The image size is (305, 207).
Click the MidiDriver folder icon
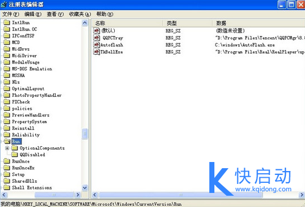[x=7, y=56]
